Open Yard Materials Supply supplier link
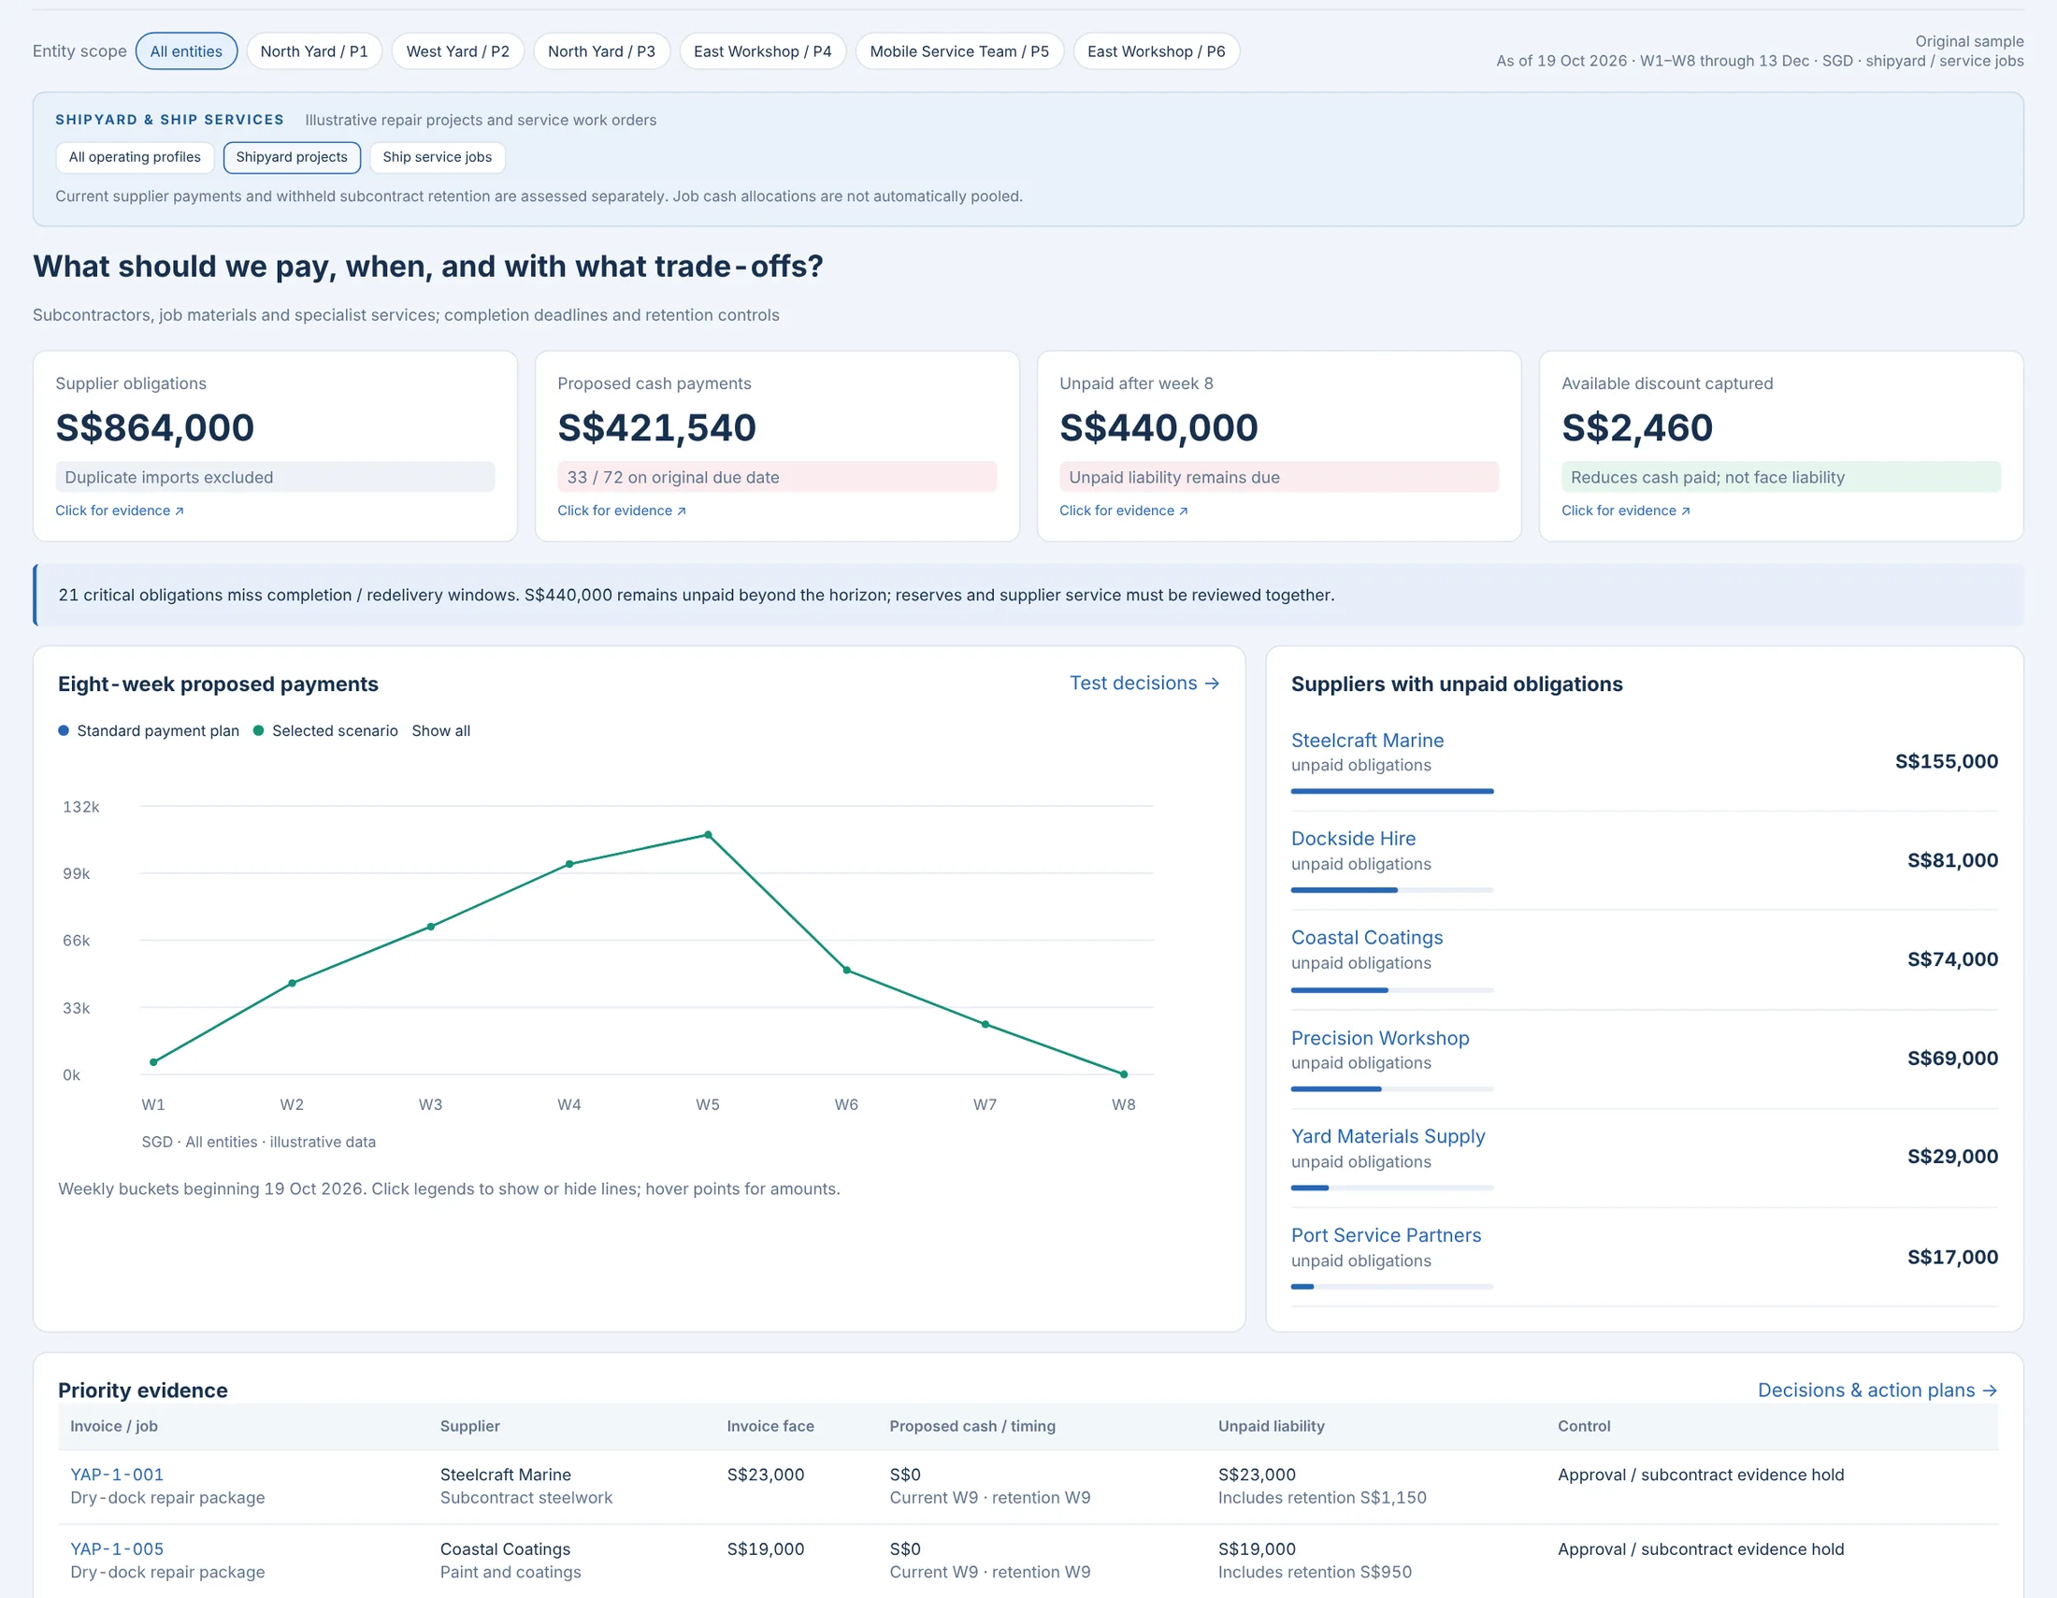This screenshot has width=2057, height=1598. pyautogui.click(x=1388, y=1136)
